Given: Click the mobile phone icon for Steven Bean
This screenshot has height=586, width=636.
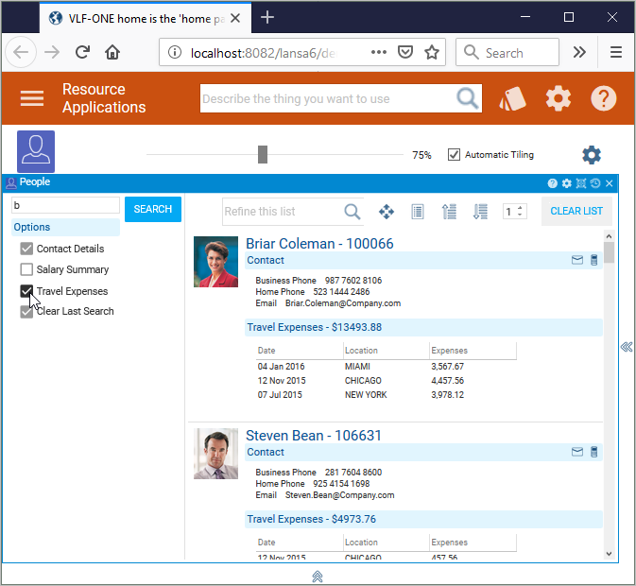Looking at the screenshot, I should [594, 452].
